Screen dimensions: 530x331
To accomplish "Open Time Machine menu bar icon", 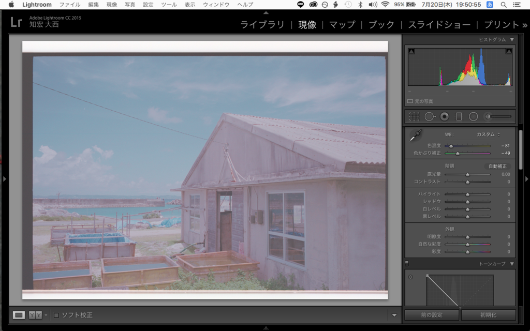I will 348,4.
